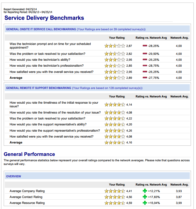The image size is (196, 209).
Task: Click the star rating showing 4,26
Action: (x=115, y=130)
